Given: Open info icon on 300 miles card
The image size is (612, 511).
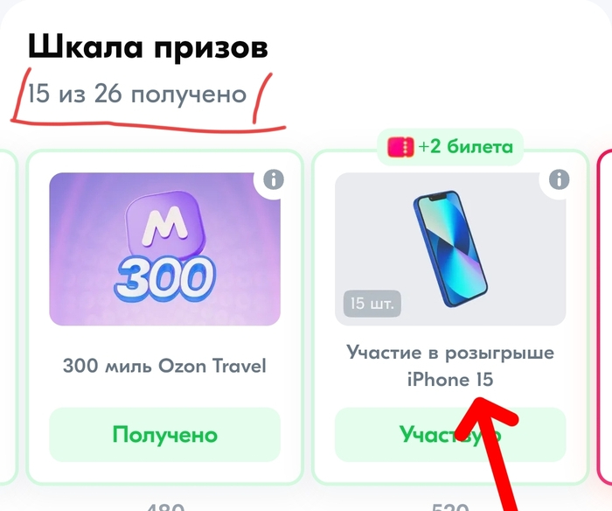Looking at the screenshot, I should [273, 179].
